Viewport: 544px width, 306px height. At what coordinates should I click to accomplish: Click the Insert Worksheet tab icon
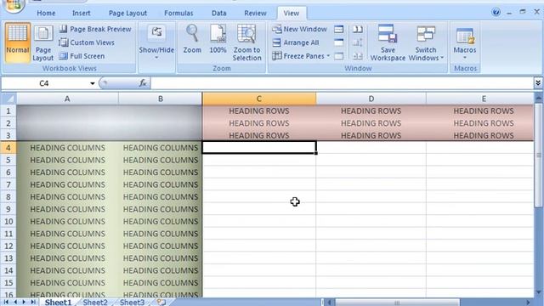point(161,303)
